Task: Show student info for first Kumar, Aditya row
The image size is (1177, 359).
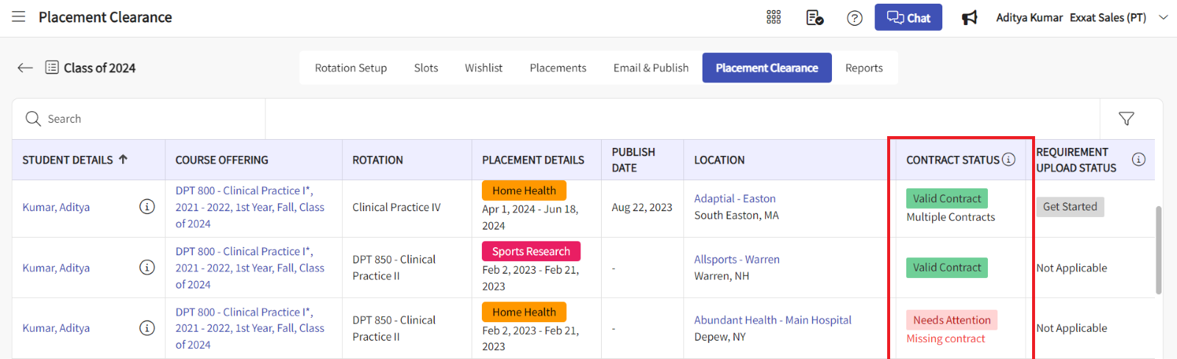Action: (x=147, y=207)
